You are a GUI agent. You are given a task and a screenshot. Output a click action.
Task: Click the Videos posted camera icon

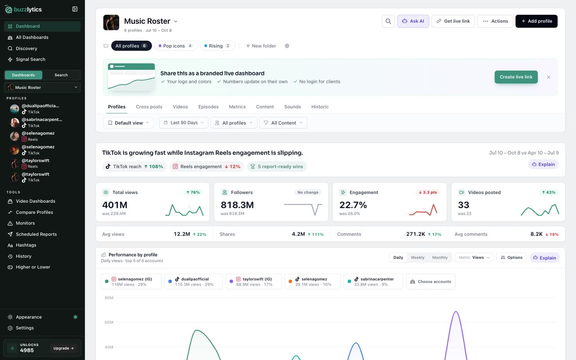click(461, 192)
